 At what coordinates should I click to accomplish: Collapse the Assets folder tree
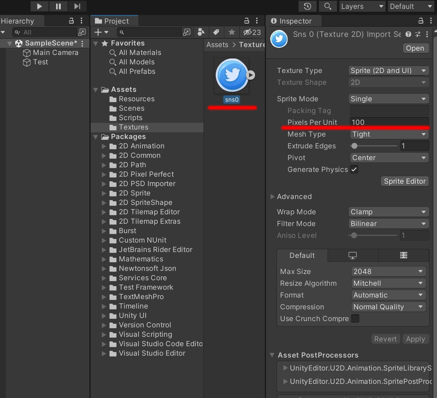click(96, 90)
